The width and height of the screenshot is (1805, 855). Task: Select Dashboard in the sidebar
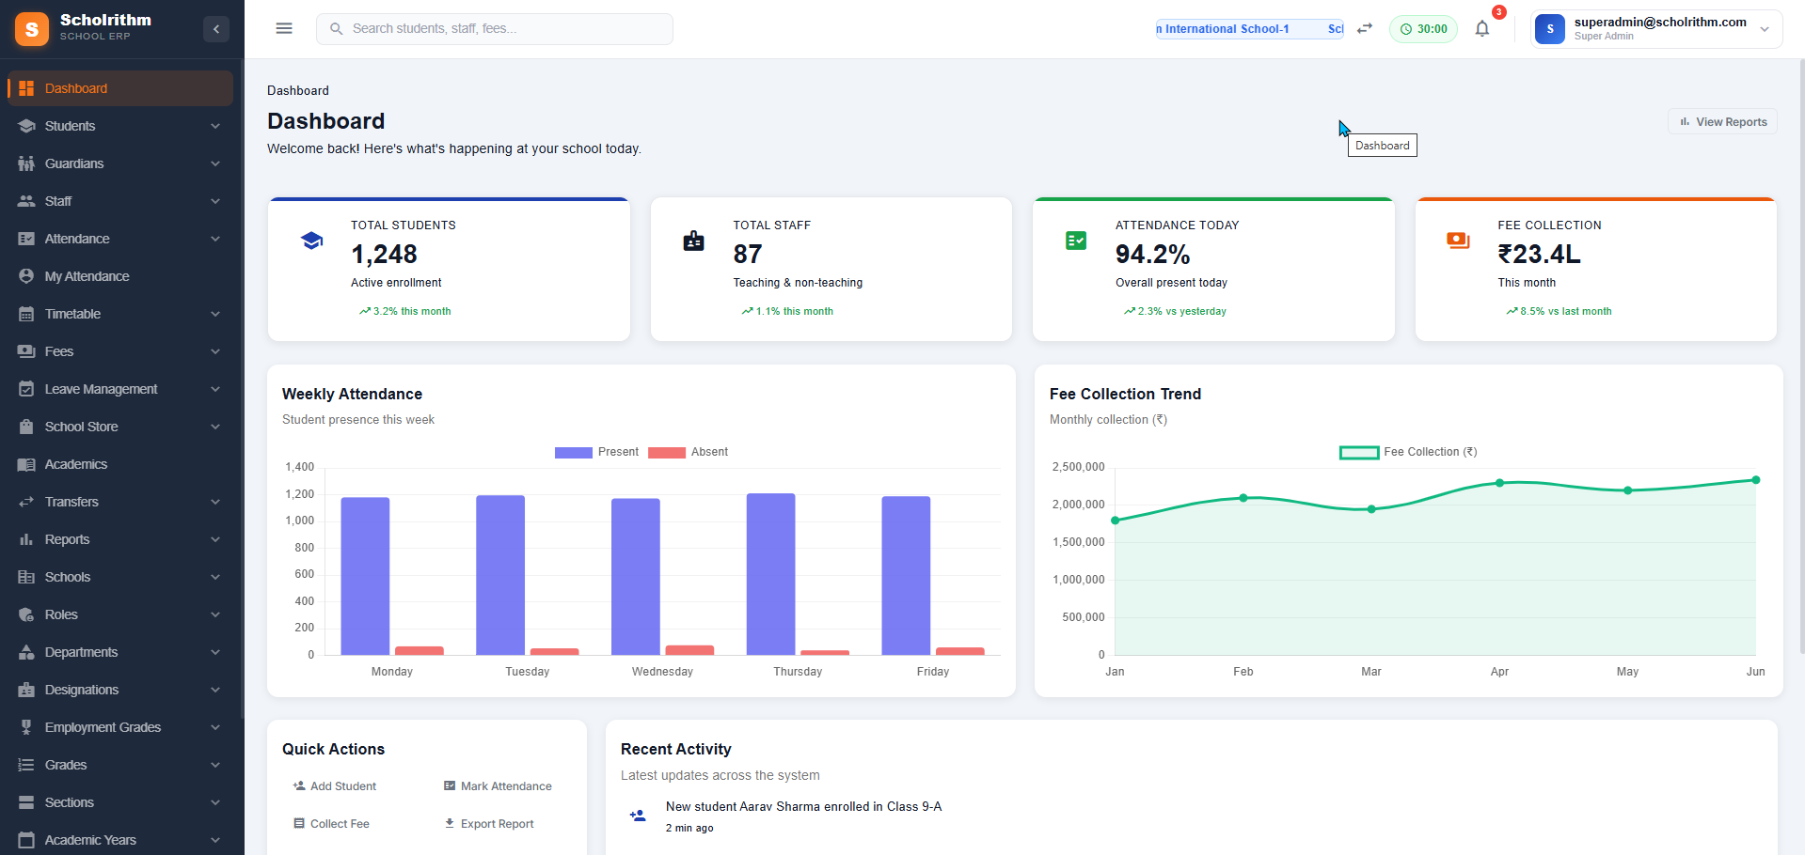[x=75, y=87]
